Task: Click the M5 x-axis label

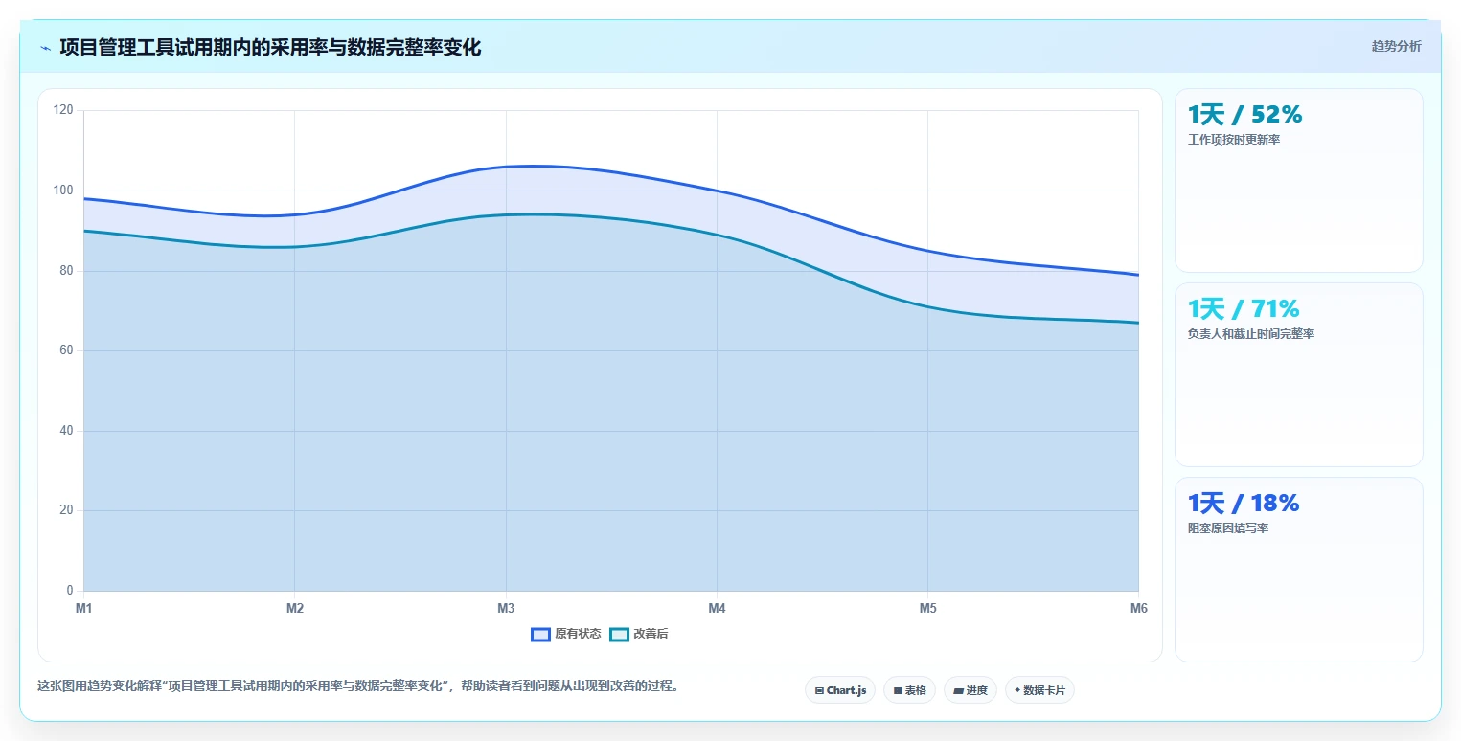Action: pos(928,608)
